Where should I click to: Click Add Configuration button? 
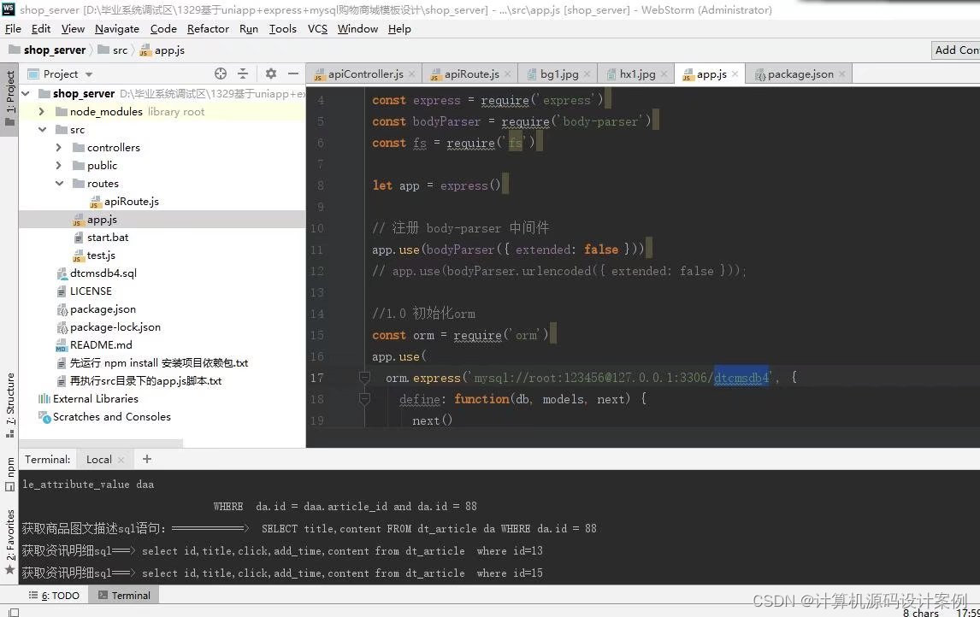[955, 50]
